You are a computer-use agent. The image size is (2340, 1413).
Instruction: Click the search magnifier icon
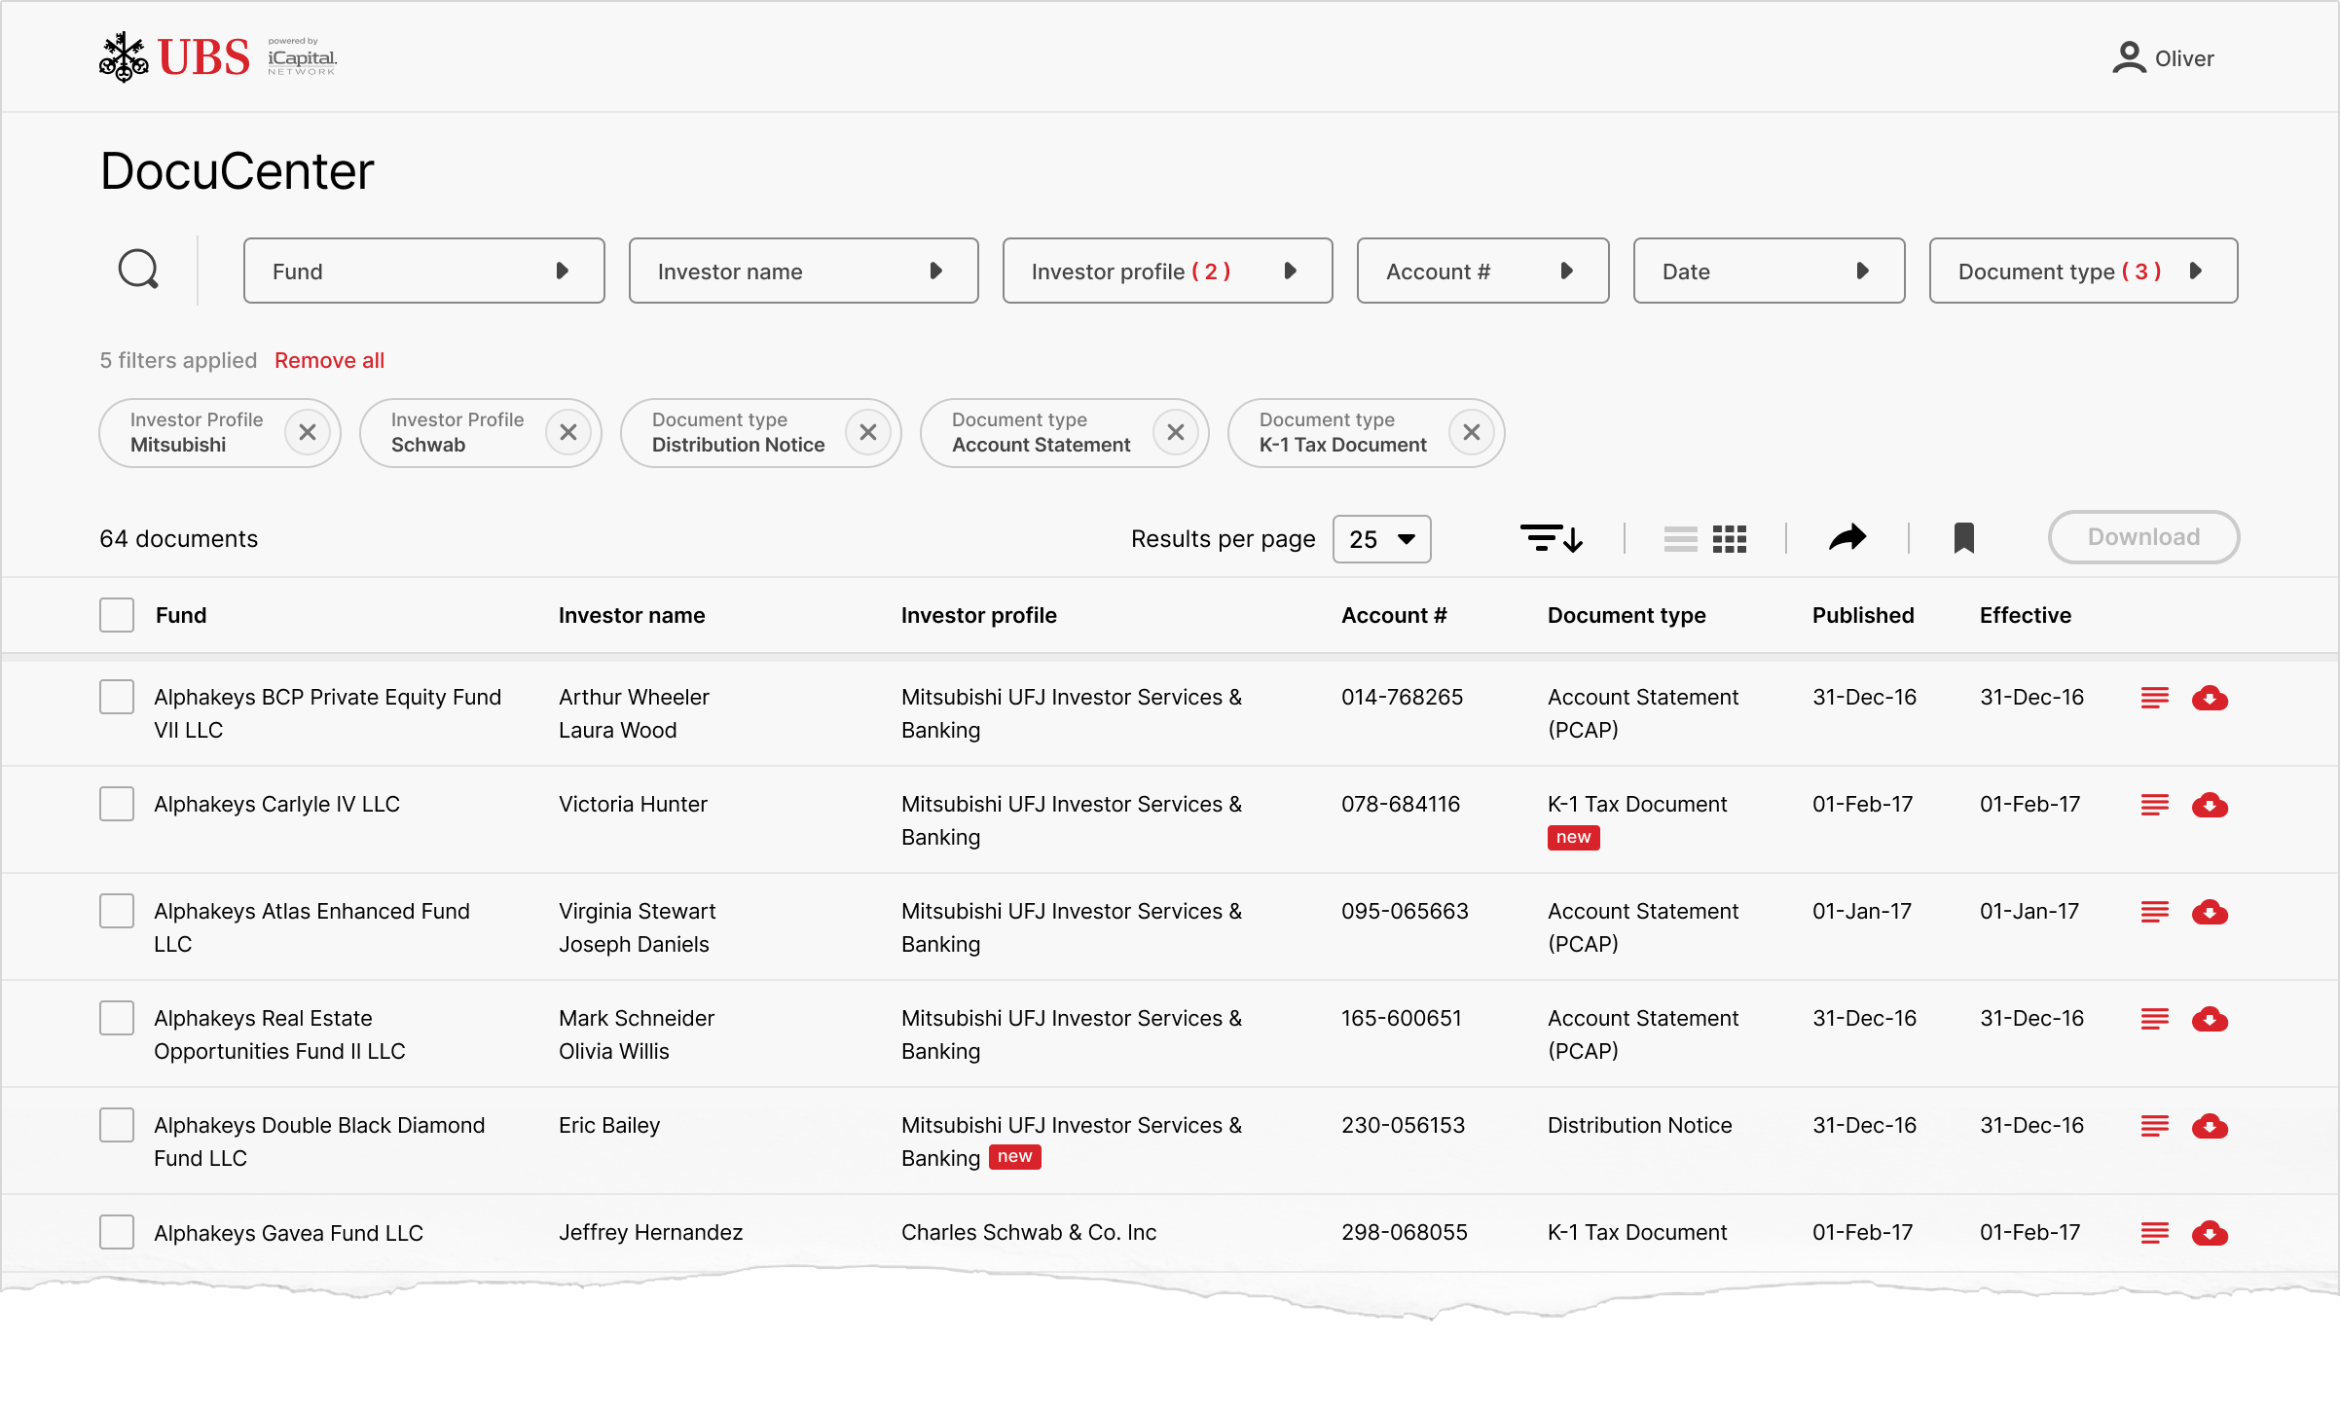click(138, 270)
